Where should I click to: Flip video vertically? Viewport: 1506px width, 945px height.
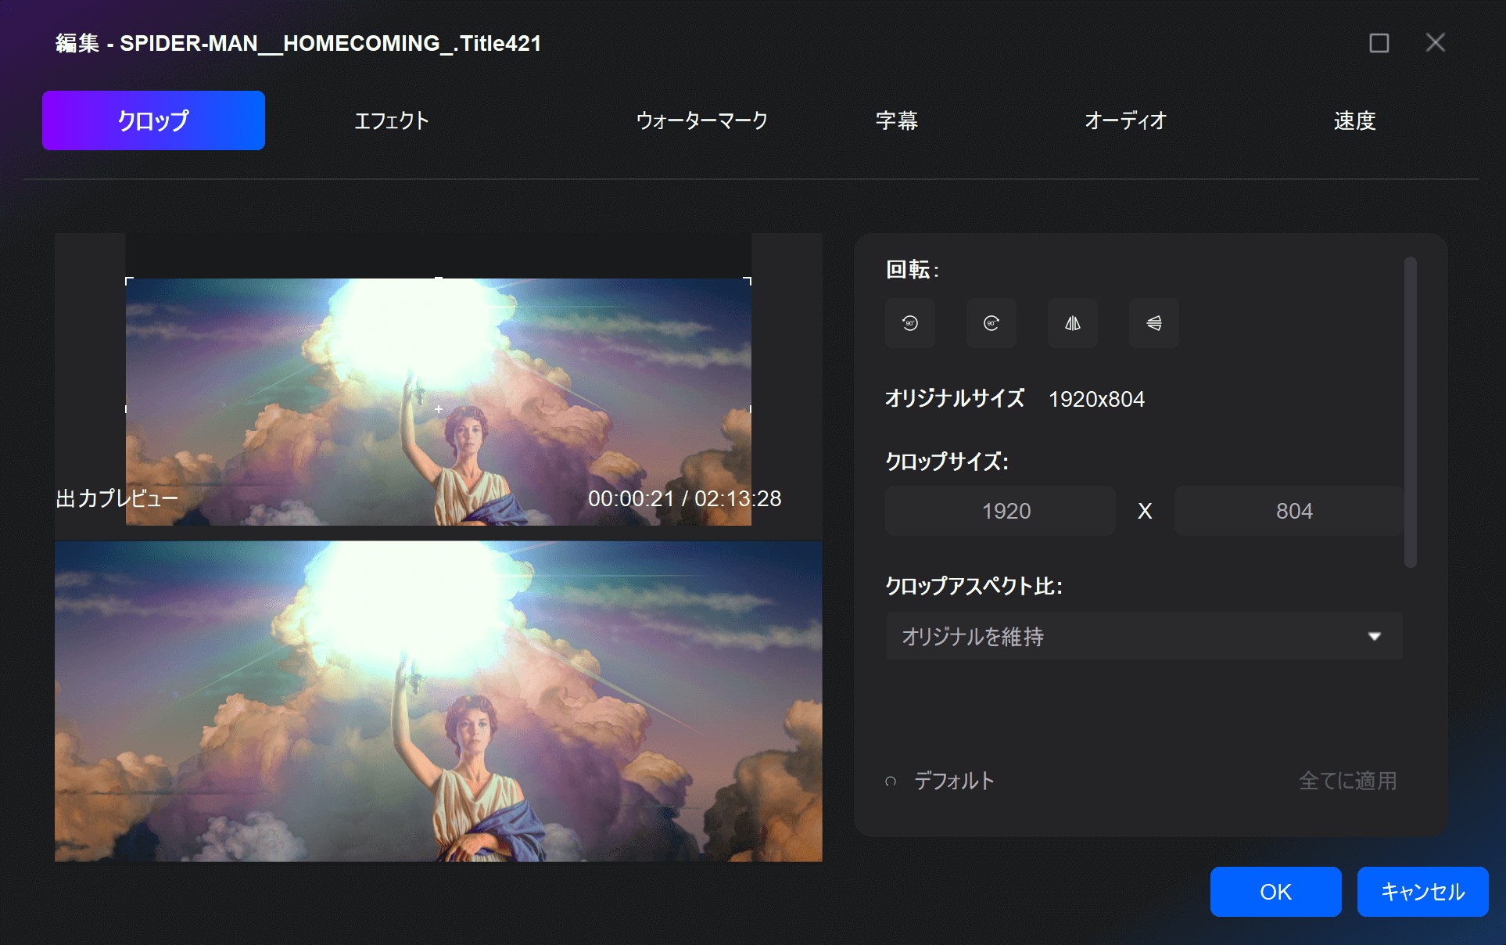pyautogui.click(x=1154, y=323)
